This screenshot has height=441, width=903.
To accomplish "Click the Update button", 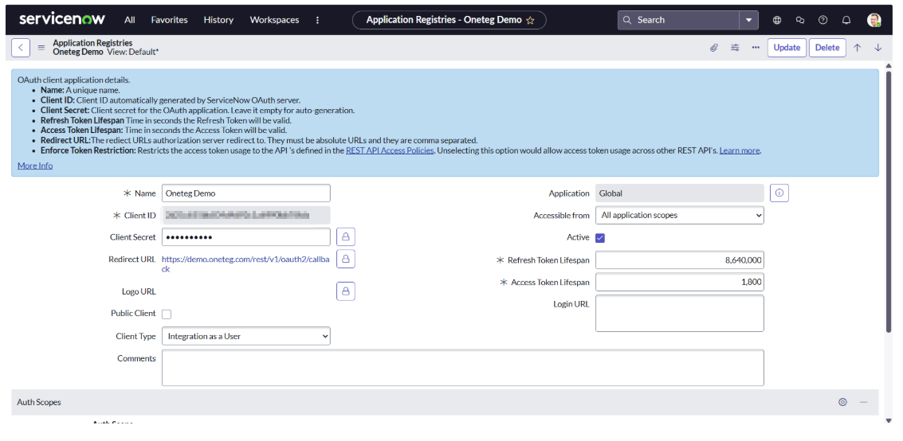I will [787, 48].
